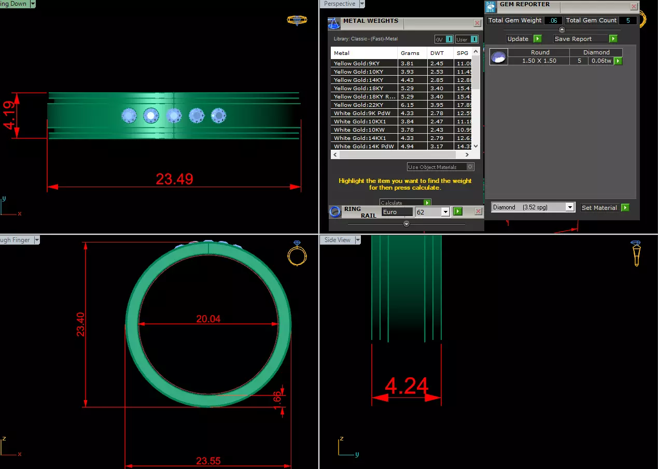Click the Through Finger ring view icon
658x469 pixels.
(297, 253)
